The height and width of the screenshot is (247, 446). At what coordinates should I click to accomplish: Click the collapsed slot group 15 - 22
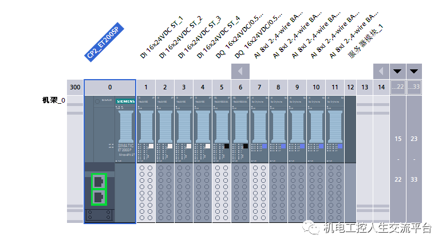398,159
